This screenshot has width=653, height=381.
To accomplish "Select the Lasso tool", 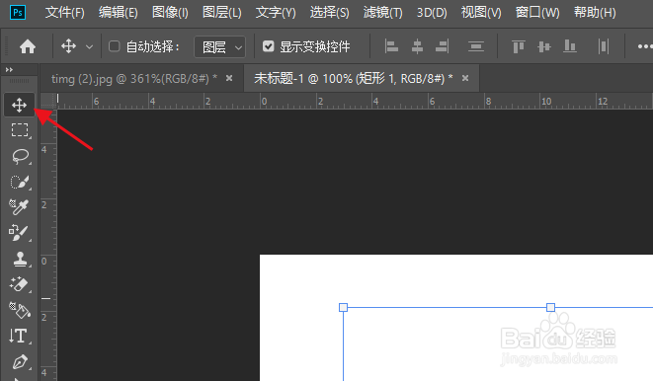I will [20, 156].
